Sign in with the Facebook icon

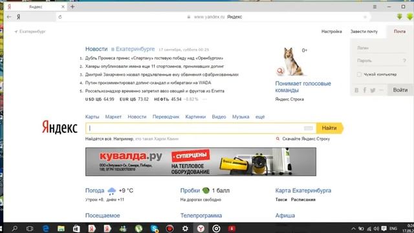point(365,91)
